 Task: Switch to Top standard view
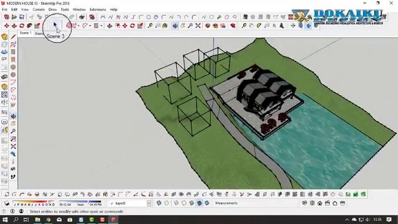[312, 203]
